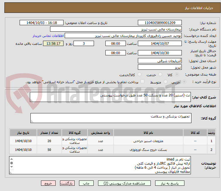Screen dimensions: 221x191
Task: Click the تاریخ نیاز column header
Action: pyautogui.click(x=23, y=133)
